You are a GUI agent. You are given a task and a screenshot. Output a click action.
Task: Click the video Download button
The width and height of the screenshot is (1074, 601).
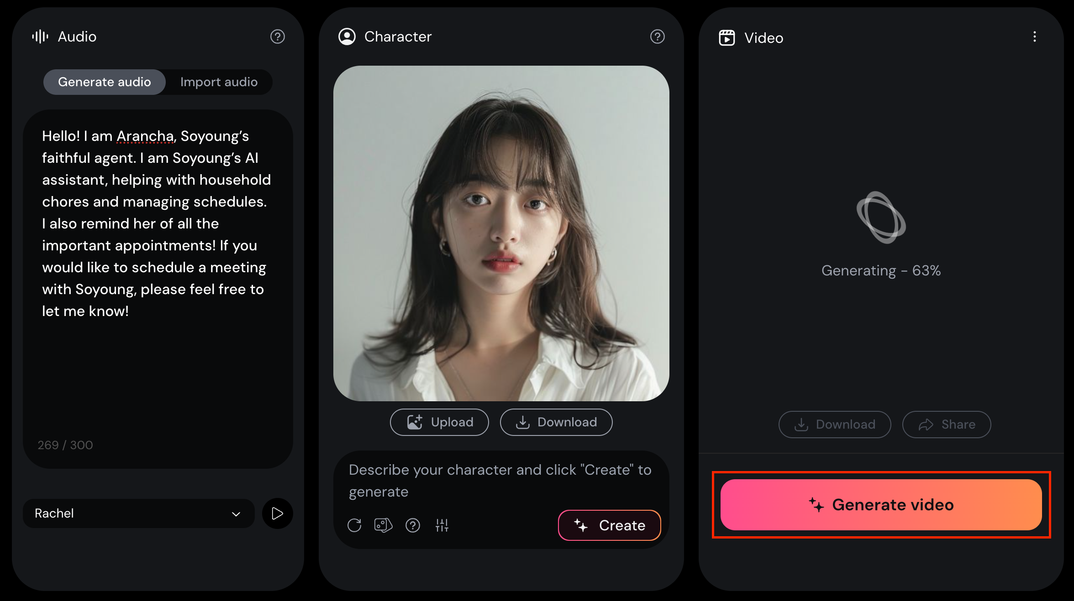834,425
